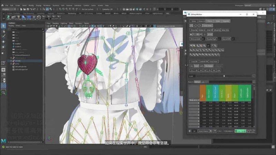This screenshot has width=276, height=155.
Task: Activate the Lasso selection tool
Action: point(3,31)
